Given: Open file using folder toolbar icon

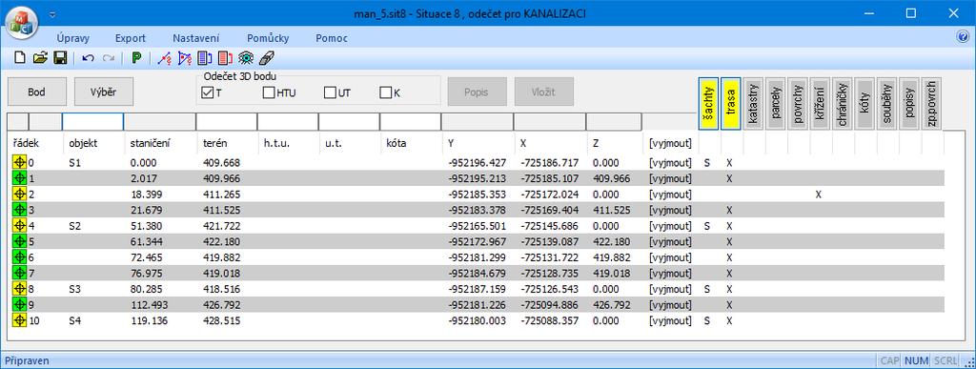Looking at the screenshot, I should pos(40,58).
